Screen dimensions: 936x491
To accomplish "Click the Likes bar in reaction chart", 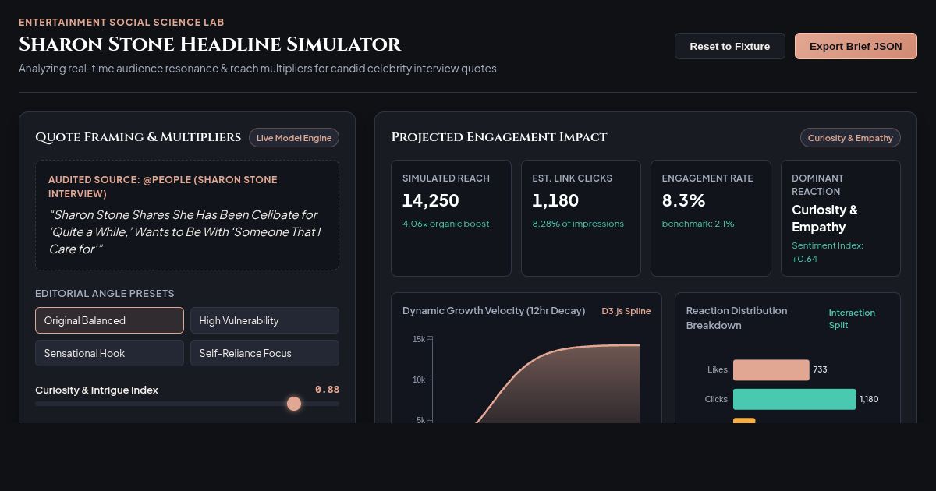I will pyautogui.click(x=771, y=369).
